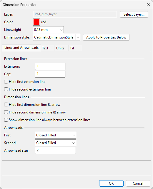The width and height of the screenshot is (153, 189).
Task: Click the Extension value input field
Action: tap(50, 66)
